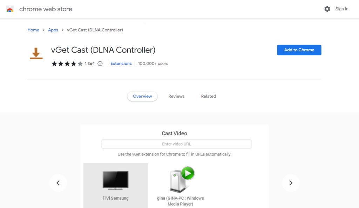Click the vGet Cast breadcrumb text
The width and height of the screenshot is (359, 208).
pos(95,30)
